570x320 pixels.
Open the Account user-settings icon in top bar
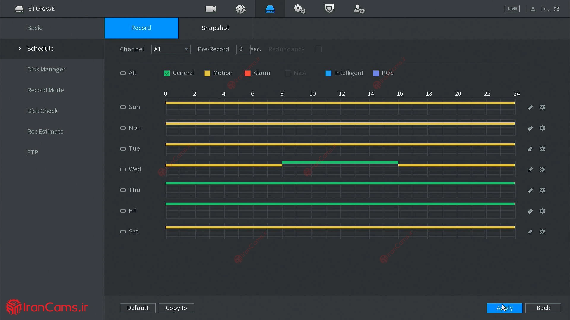[359, 9]
